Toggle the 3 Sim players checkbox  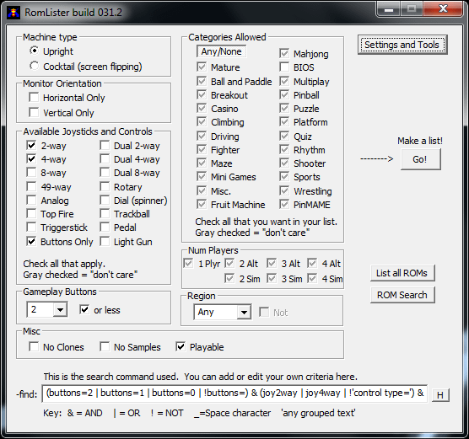(272, 279)
